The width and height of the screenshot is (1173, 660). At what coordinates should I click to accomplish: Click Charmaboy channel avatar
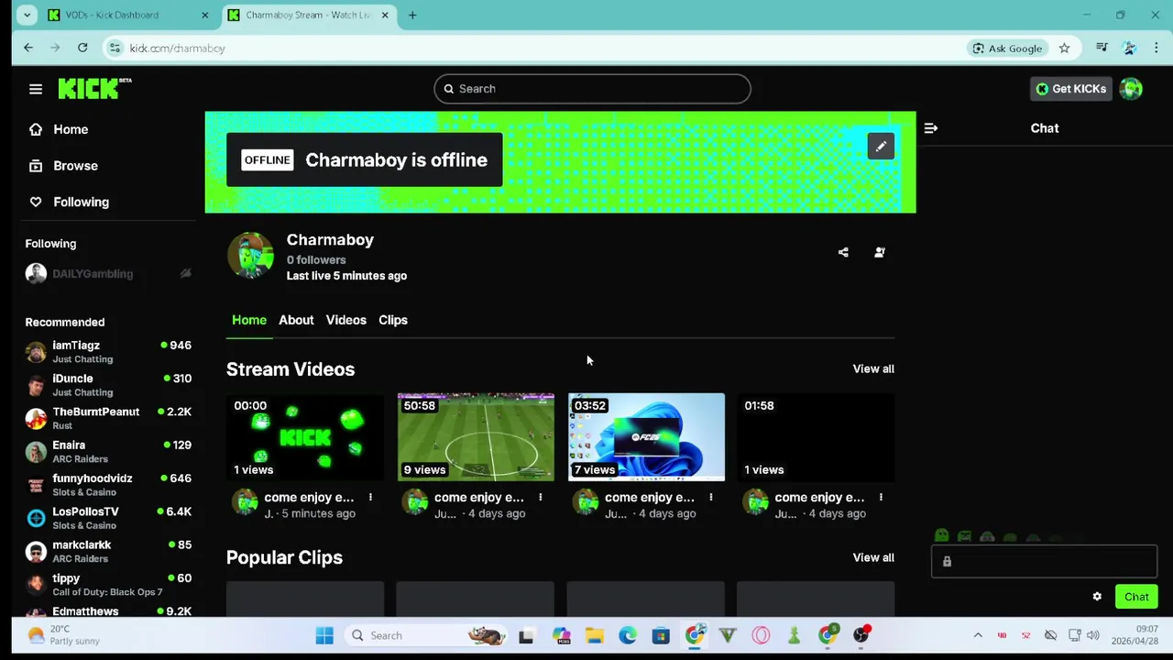point(250,255)
